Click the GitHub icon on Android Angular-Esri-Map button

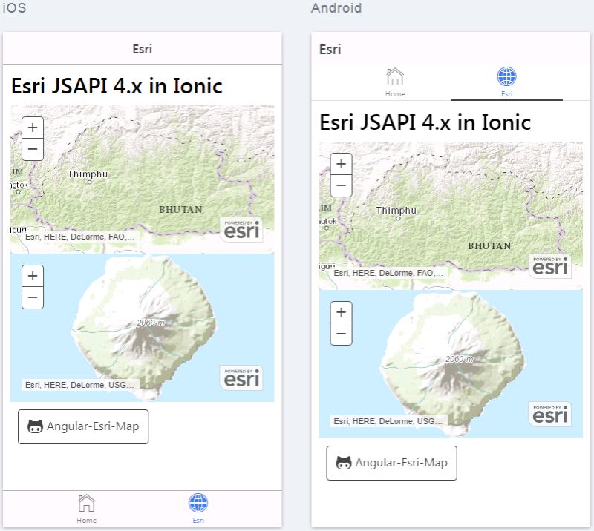tap(343, 463)
